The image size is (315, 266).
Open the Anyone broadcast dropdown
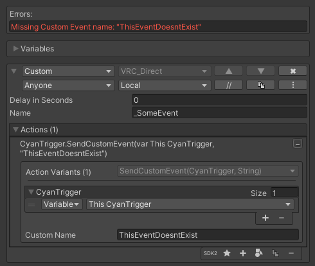68,85
